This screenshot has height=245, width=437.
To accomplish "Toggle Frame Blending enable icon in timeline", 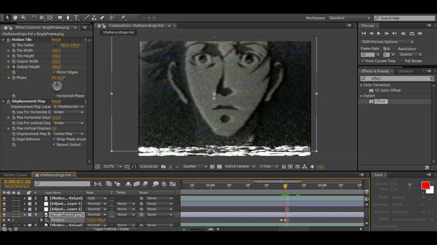I will click(137, 184).
